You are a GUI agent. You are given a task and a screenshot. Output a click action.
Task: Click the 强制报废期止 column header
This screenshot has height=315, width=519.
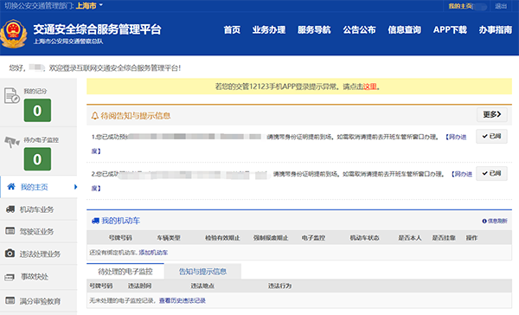[271, 237]
